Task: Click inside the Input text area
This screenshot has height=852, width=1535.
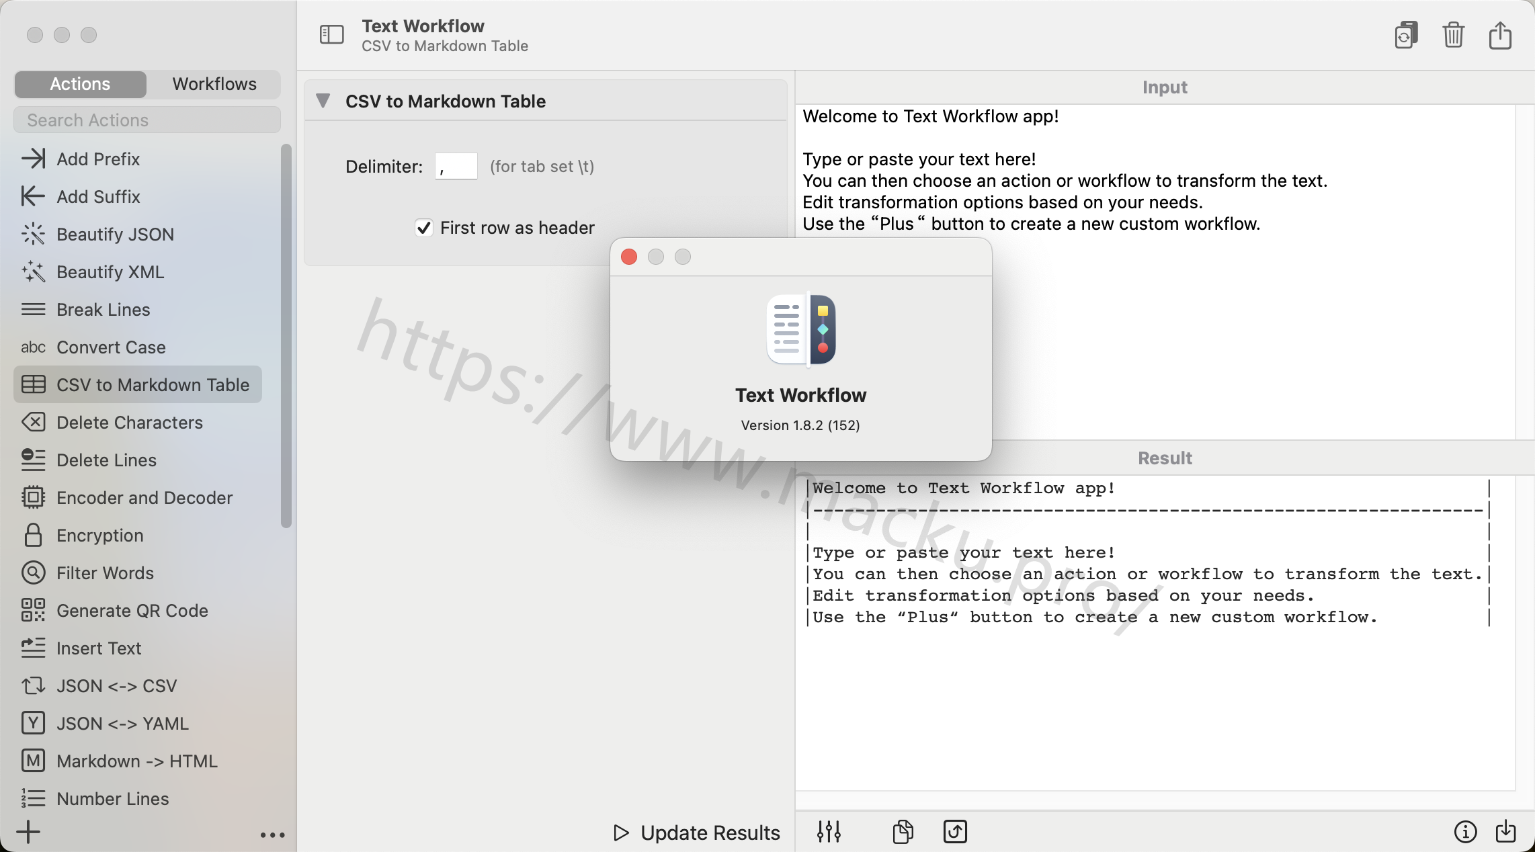Action: 1155,271
